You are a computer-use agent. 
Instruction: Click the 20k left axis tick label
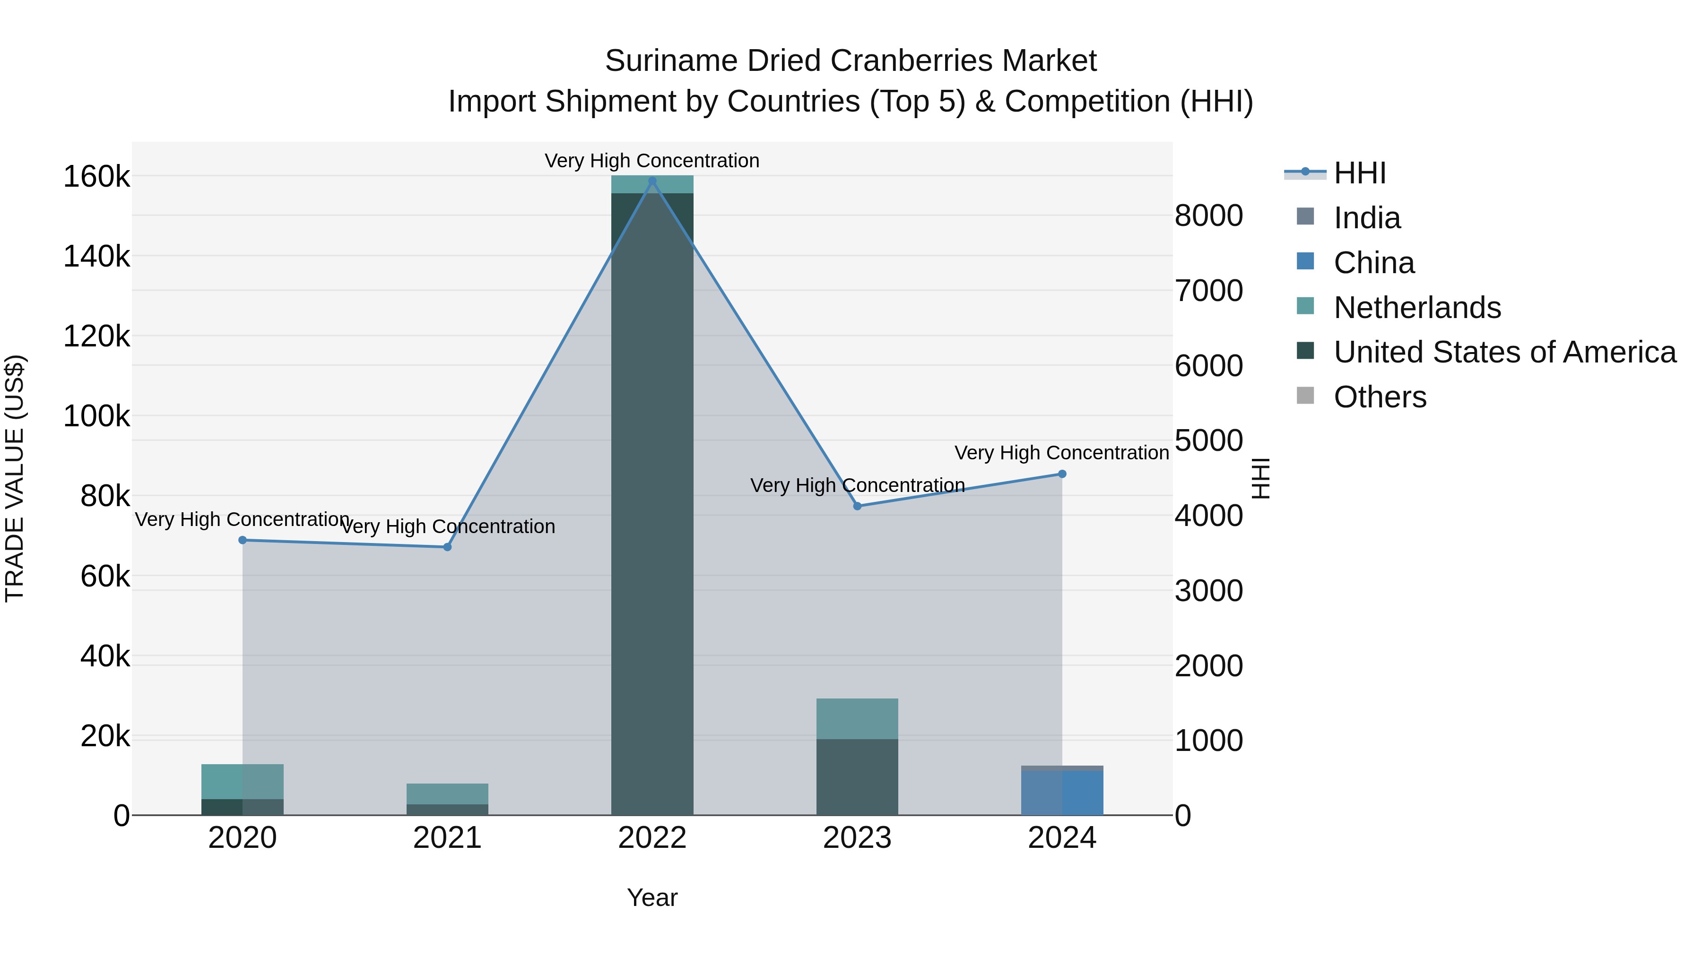point(105,736)
